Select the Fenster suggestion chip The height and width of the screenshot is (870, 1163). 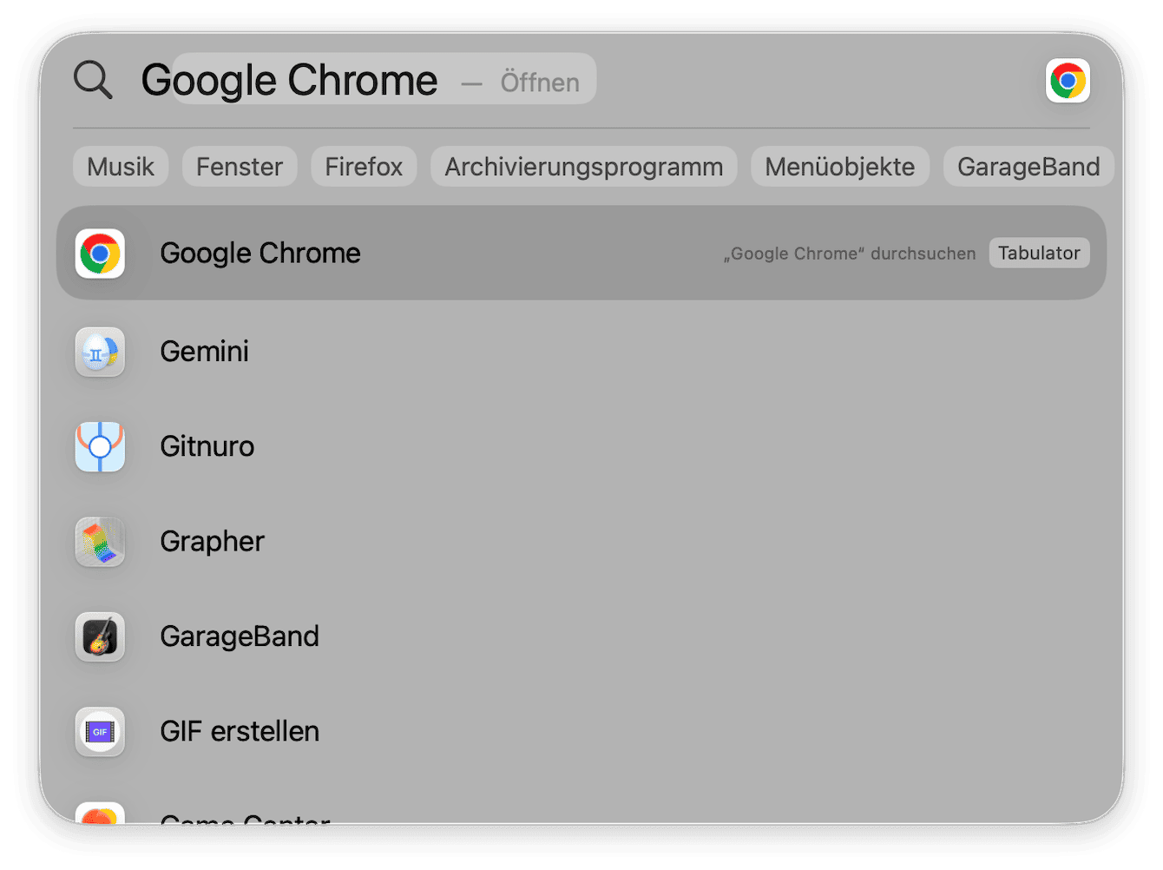point(240,167)
